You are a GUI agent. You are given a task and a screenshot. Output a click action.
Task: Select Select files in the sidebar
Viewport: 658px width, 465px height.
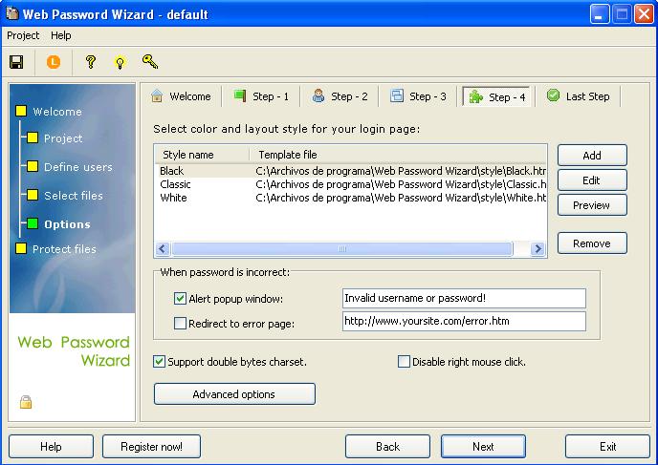click(x=74, y=196)
